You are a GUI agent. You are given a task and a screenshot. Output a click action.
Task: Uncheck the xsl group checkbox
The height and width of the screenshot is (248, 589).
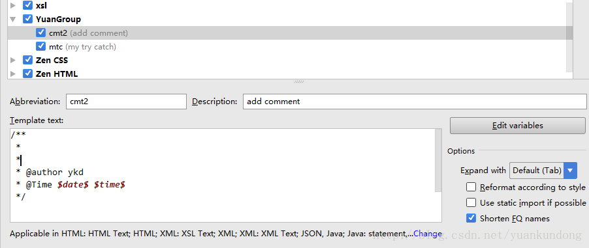27,5
